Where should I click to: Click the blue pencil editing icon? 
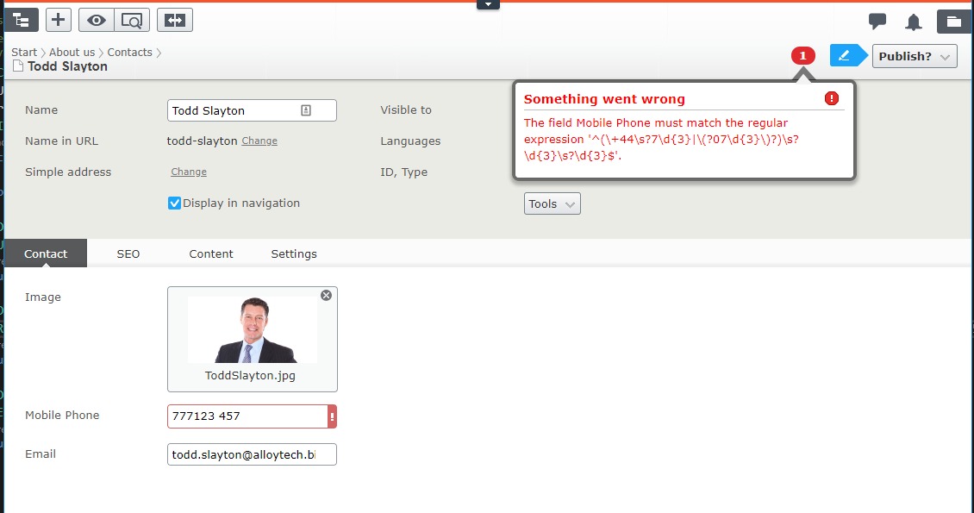coord(844,56)
